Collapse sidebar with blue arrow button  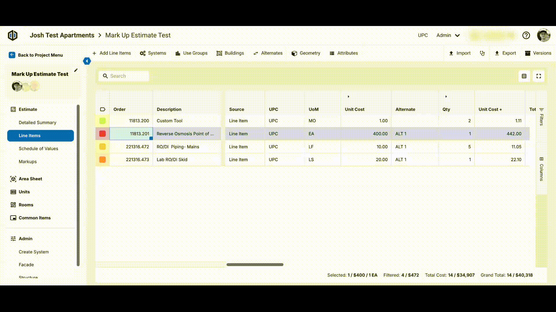87,61
